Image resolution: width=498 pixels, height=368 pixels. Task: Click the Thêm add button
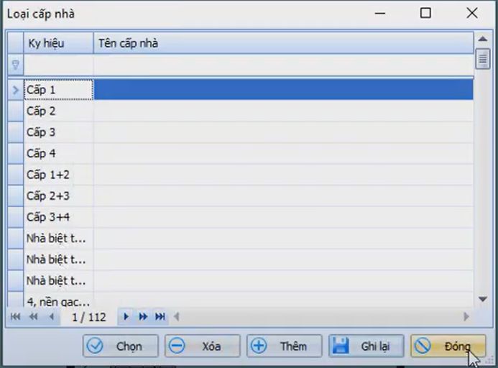[x=283, y=346]
